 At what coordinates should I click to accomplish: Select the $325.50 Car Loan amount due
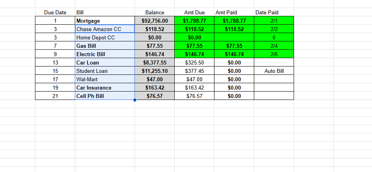194,63
